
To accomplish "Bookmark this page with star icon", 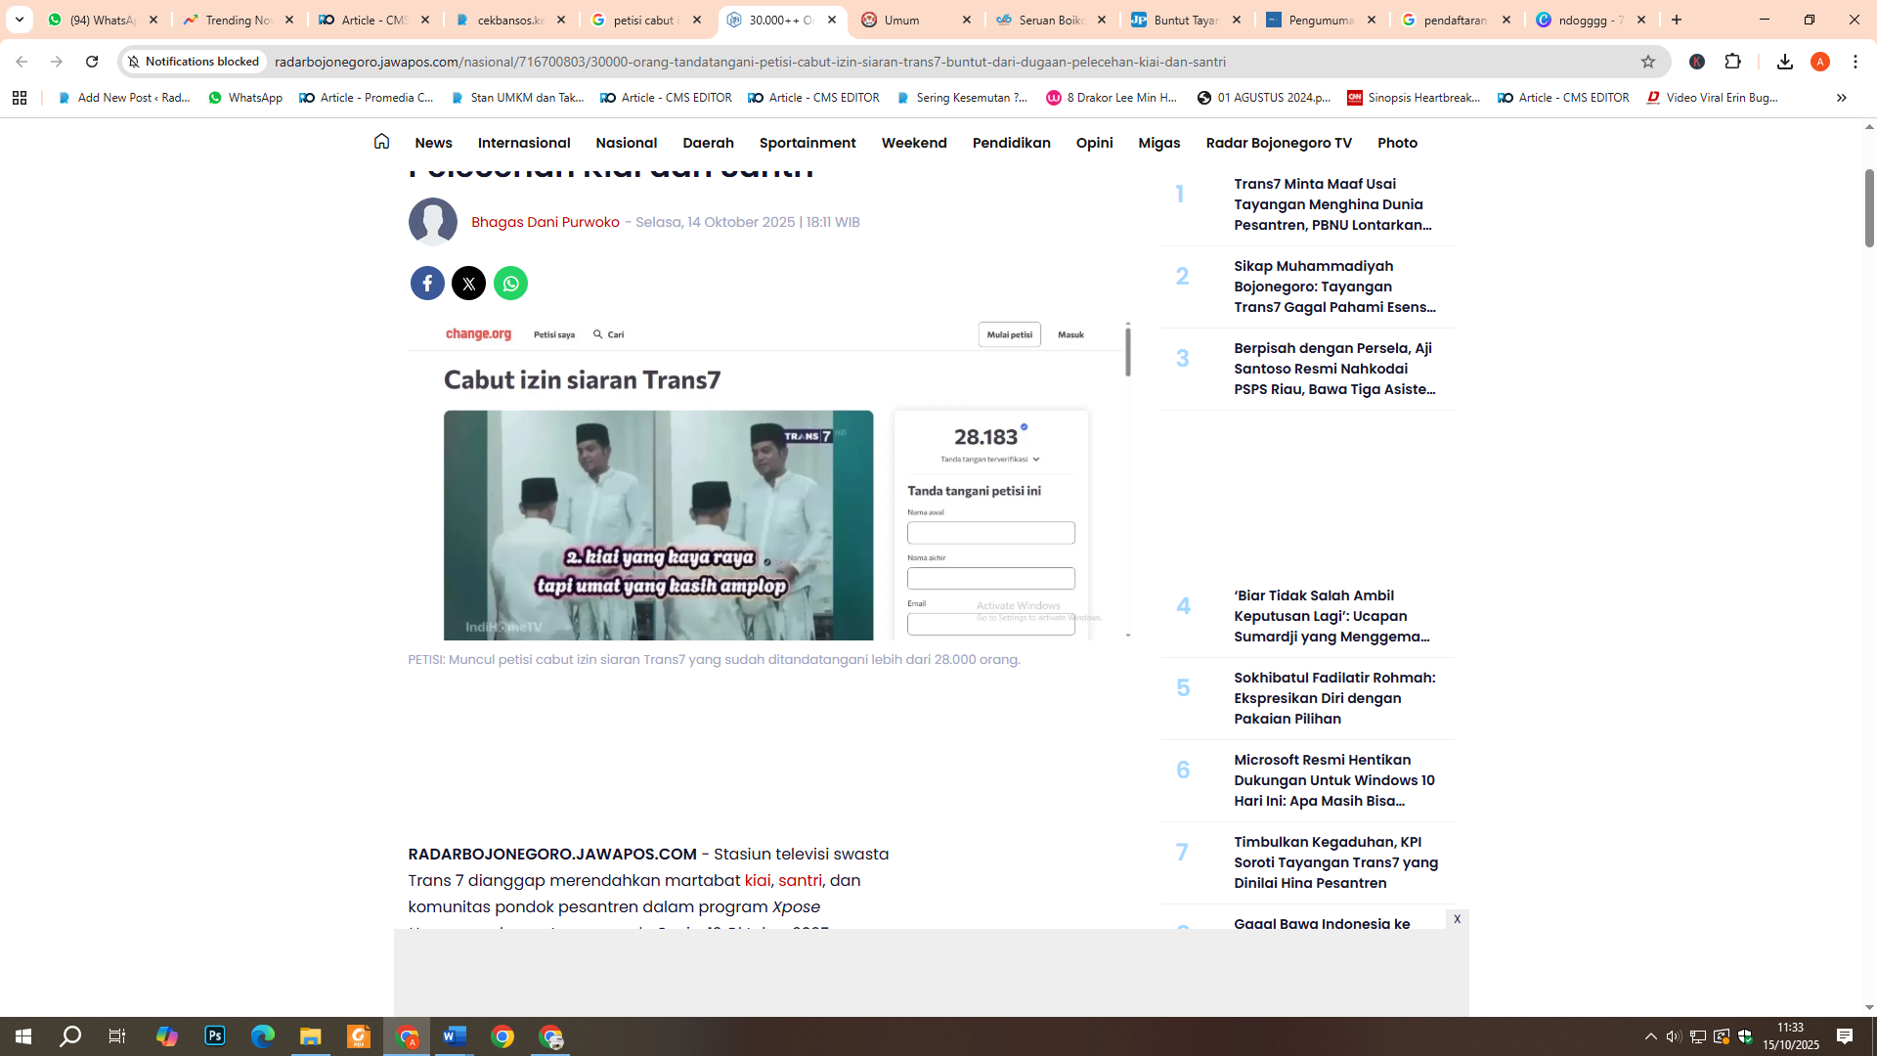I will [1648, 62].
